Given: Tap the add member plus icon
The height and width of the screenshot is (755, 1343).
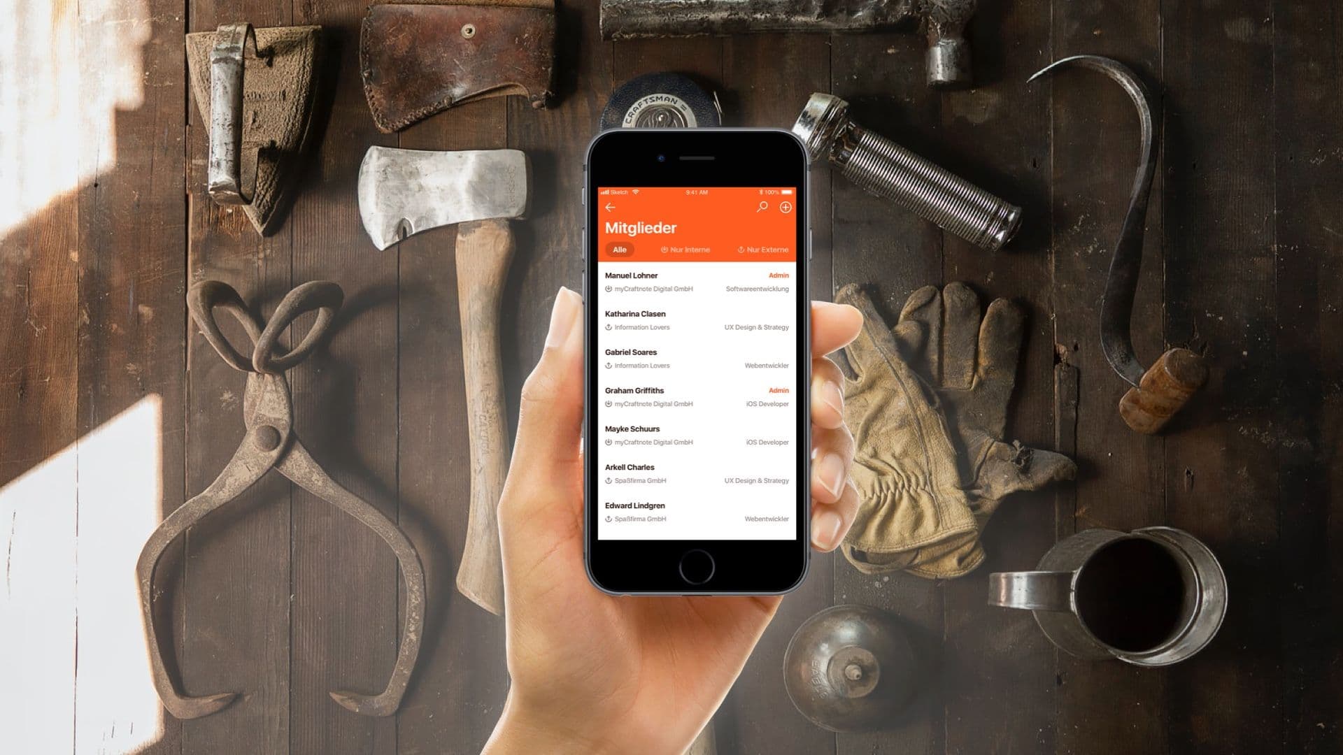Looking at the screenshot, I should coord(785,206).
